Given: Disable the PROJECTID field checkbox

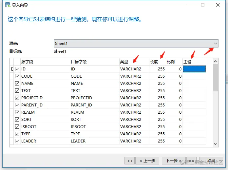Looking at the screenshot, I should 17,98.
